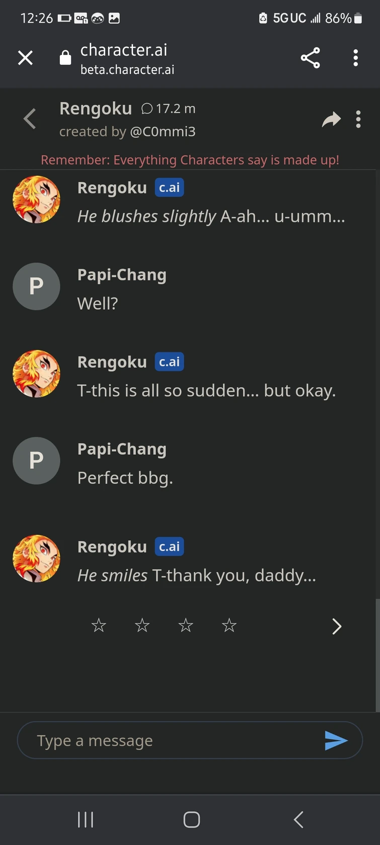
Task: Select the c.ai badge next to Rengoku's name
Action: [x=169, y=187]
